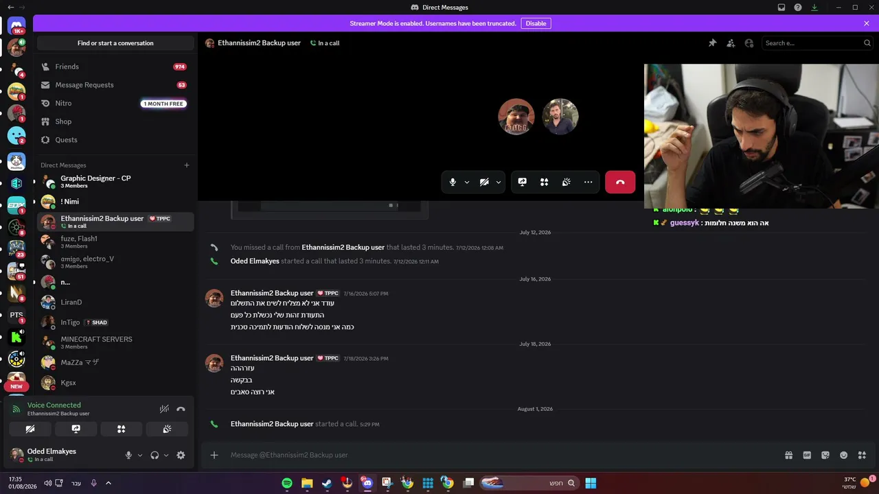Disconnect from voice in the Voice Connected panel
The height and width of the screenshot is (494, 879).
click(181, 409)
